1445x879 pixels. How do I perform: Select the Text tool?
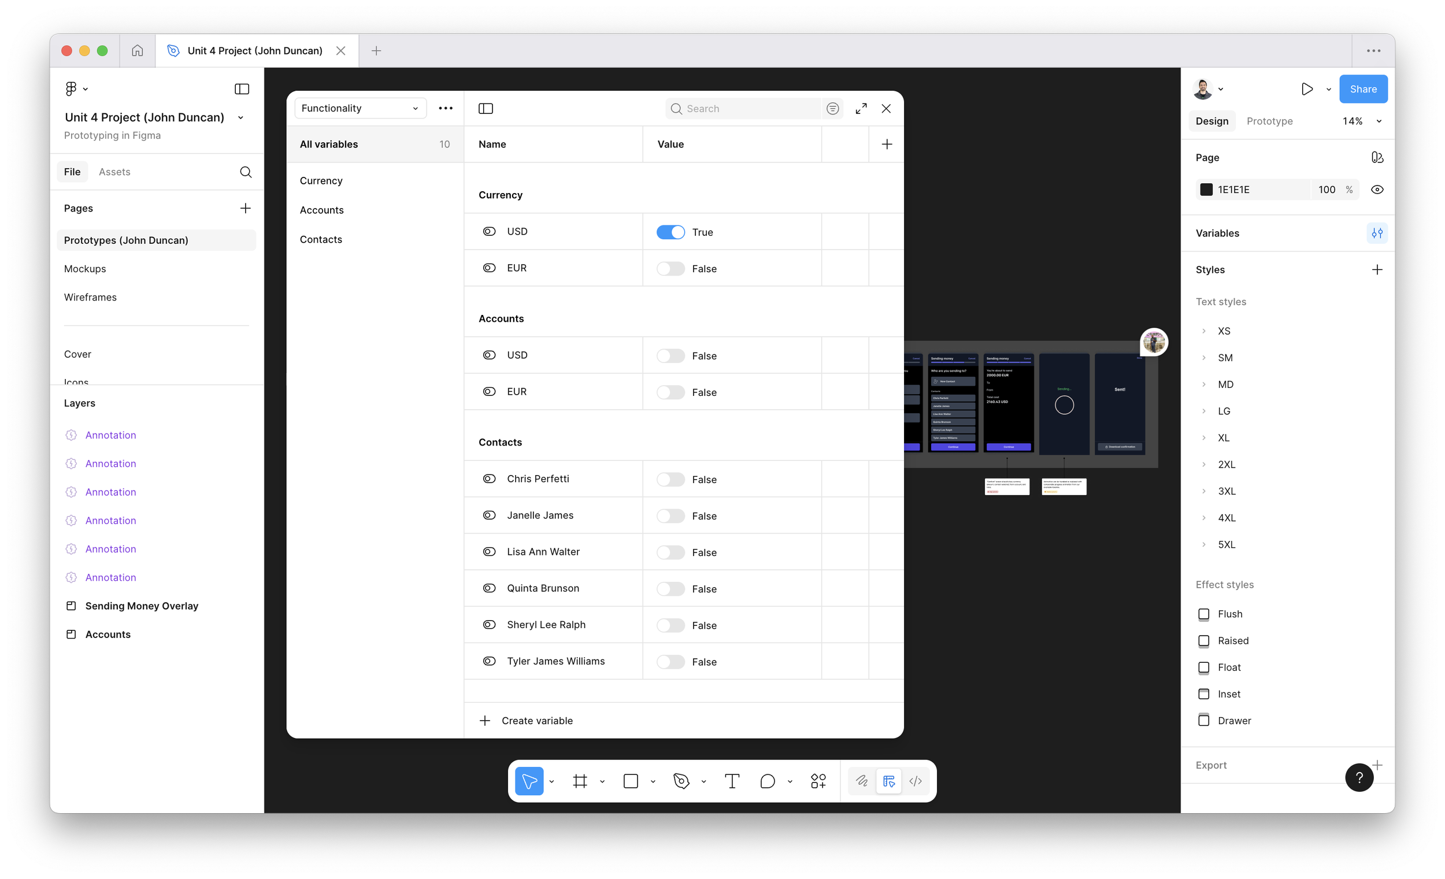(732, 781)
